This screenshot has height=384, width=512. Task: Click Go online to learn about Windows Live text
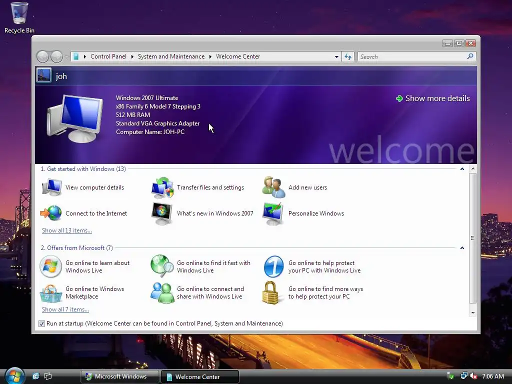click(97, 266)
